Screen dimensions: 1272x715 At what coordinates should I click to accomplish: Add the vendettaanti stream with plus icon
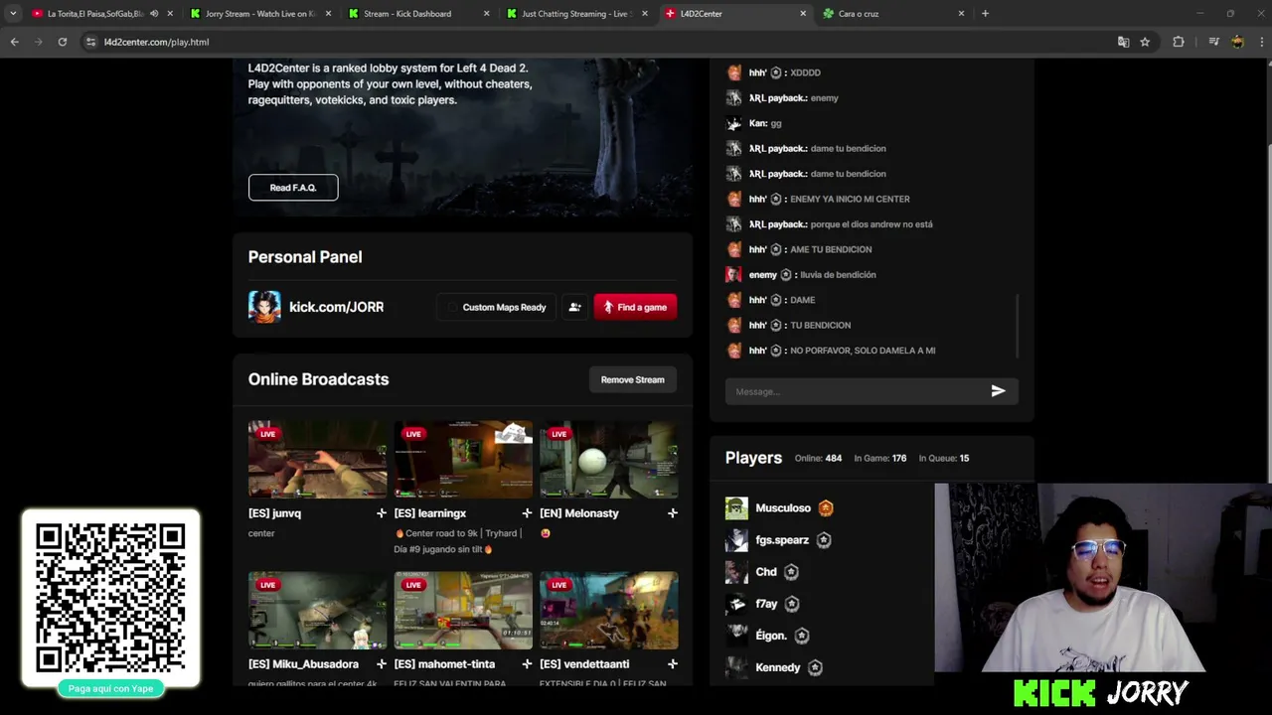click(x=673, y=664)
